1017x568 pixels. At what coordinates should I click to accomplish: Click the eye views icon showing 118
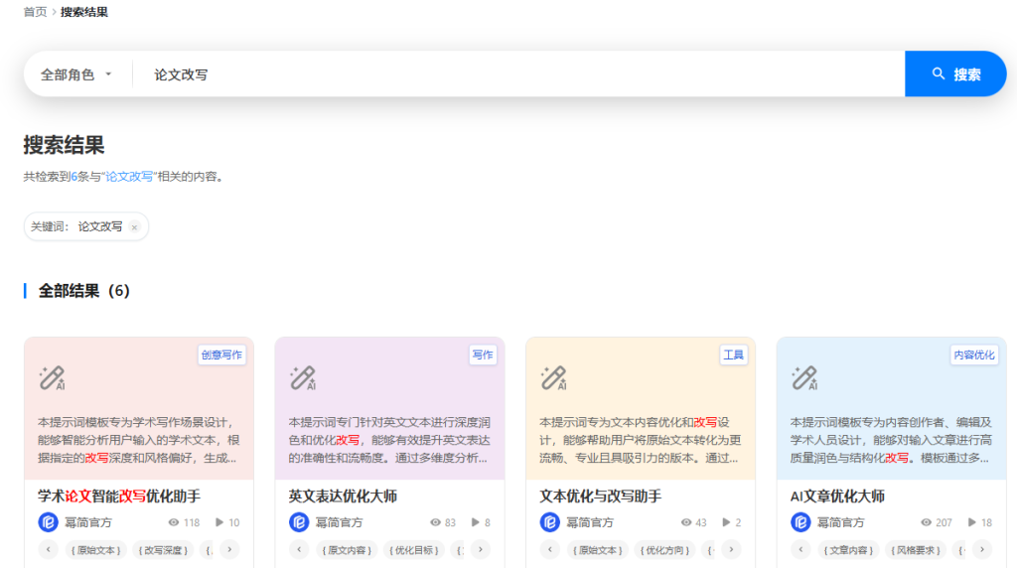click(174, 522)
